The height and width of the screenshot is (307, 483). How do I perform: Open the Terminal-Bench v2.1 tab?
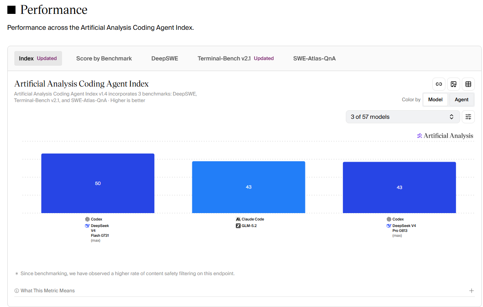(x=236, y=58)
